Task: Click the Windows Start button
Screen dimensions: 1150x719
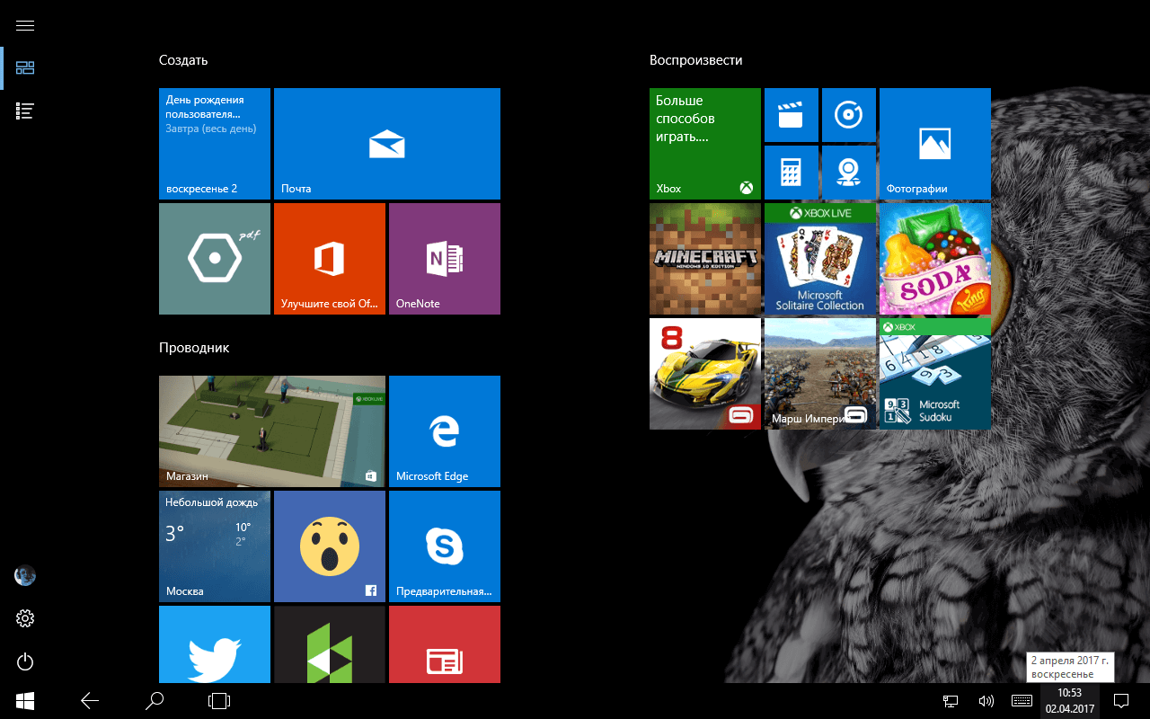Action: tap(25, 701)
